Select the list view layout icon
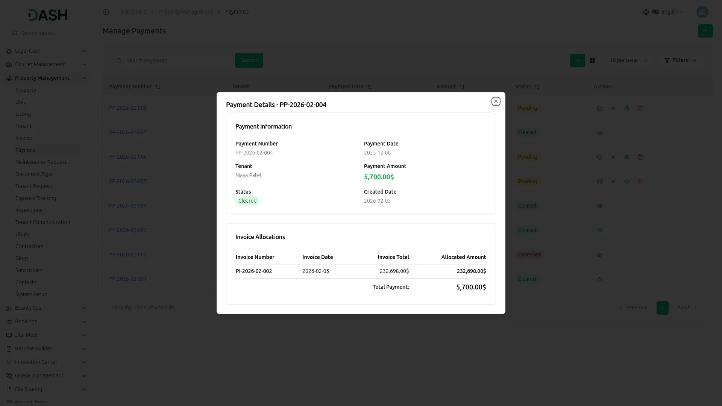 tap(577, 61)
